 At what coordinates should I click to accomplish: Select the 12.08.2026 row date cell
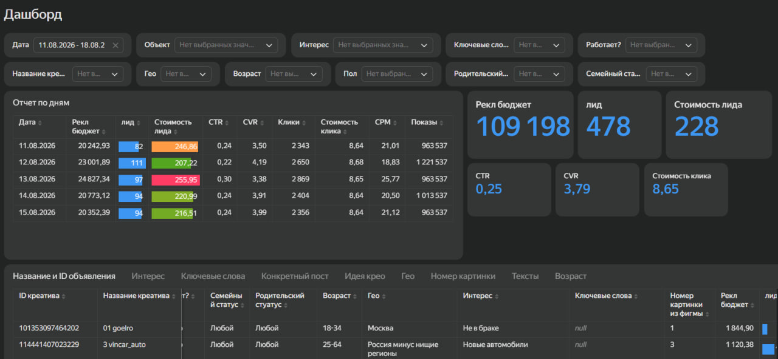37,163
